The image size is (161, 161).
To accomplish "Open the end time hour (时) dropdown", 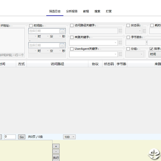I will pos(33,51).
